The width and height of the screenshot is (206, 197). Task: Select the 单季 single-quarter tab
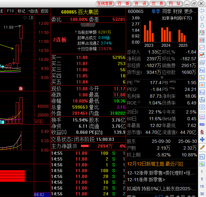pyautogui.click(x=156, y=11)
